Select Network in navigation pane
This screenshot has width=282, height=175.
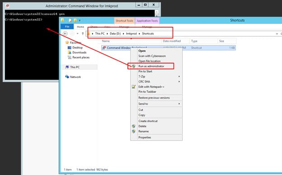coord(75,77)
